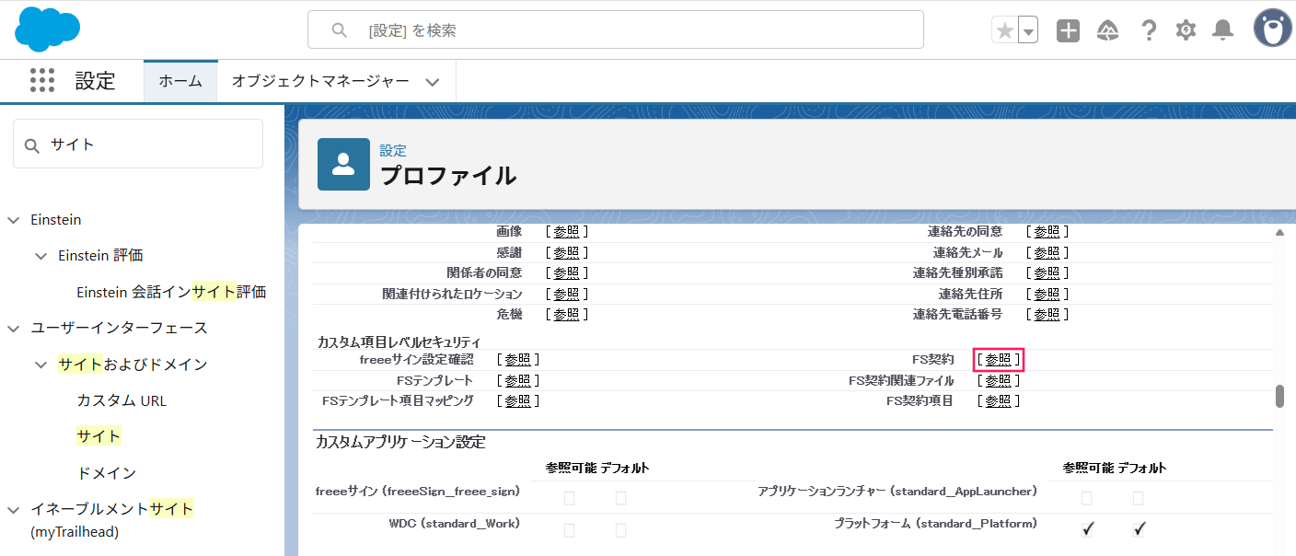1296x556 pixels.
Task: Click 参照 link for FS契約関連ファイル
Action: [999, 380]
